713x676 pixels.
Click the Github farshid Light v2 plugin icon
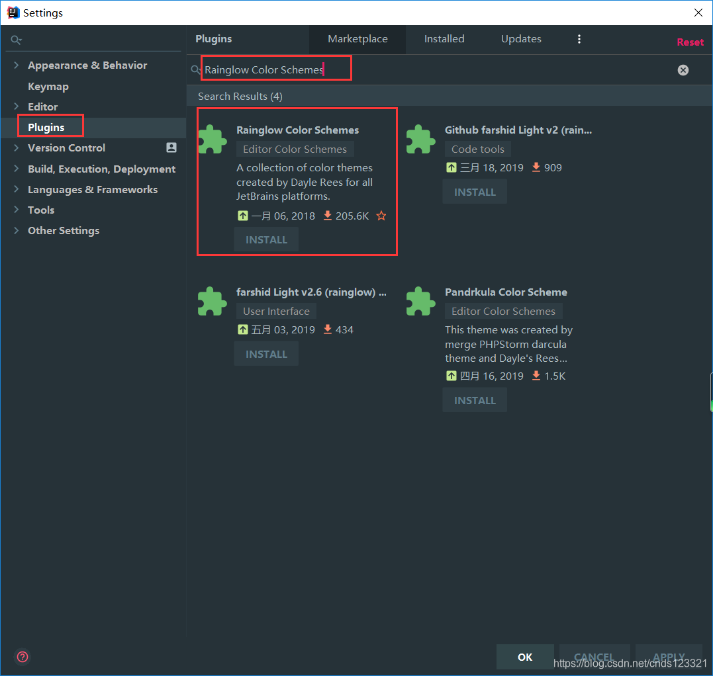[420, 140]
